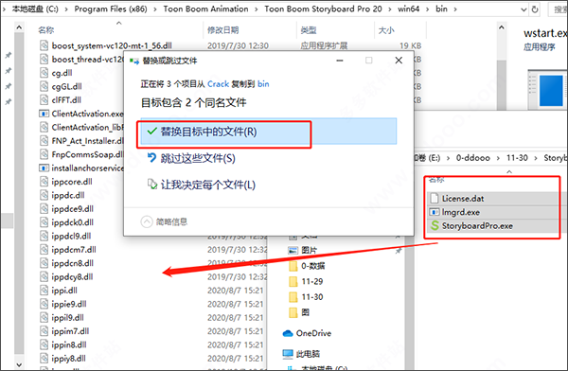The width and height of the screenshot is (568, 371).
Task: Expand chevron after bin in breadcrumb
Action: (455, 9)
